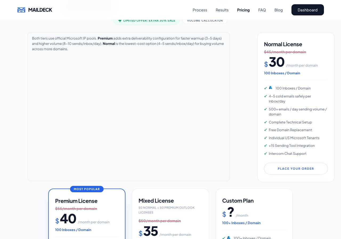Click the +15 Sending Tool Integration feature
Image resolution: width=341 pixels, height=239 pixels.
[292, 146]
